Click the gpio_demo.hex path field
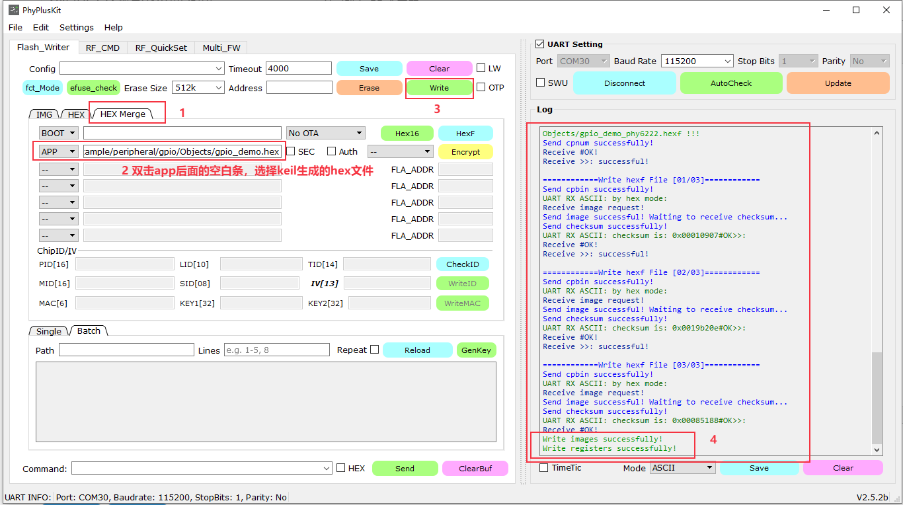The image size is (903, 505). point(182,151)
